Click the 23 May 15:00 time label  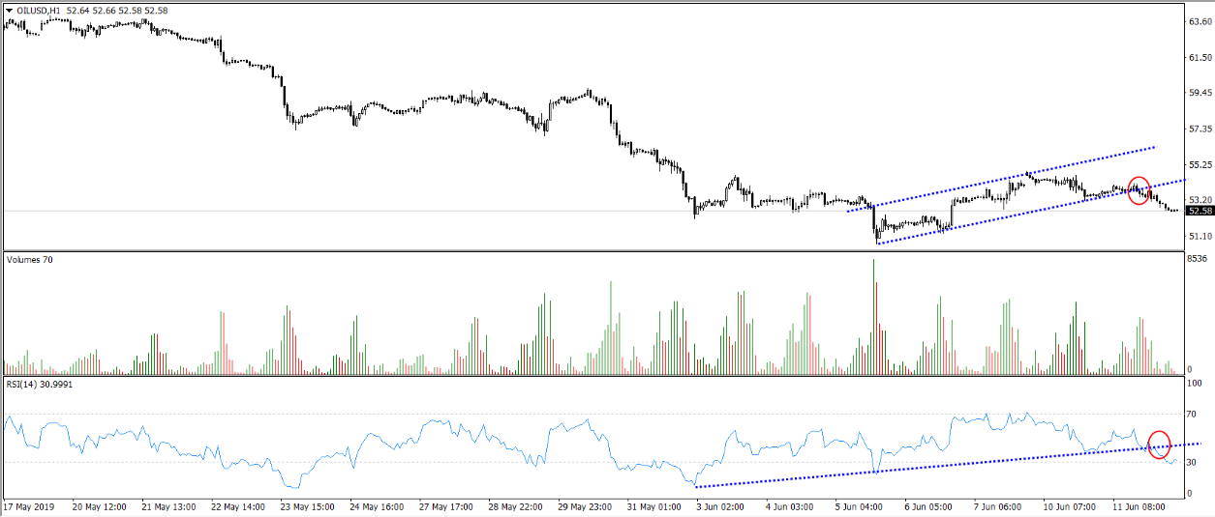(309, 505)
